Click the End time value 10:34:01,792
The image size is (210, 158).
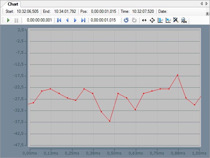tap(65, 11)
